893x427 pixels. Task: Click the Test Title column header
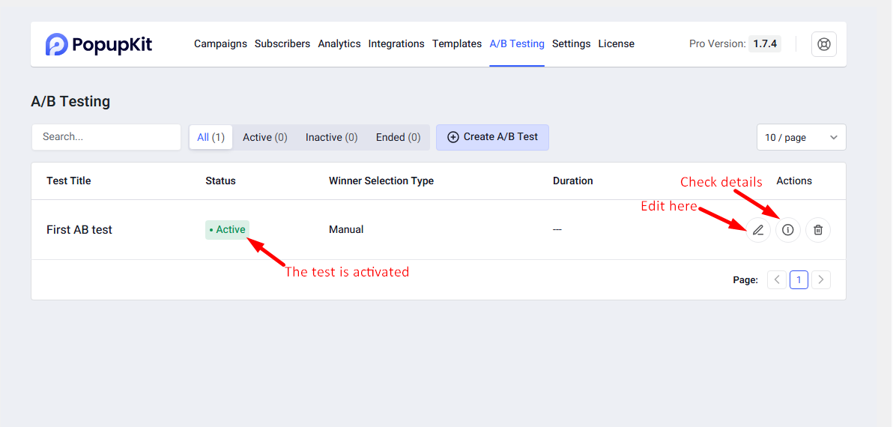pyautogui.click(x=69, y=181)
